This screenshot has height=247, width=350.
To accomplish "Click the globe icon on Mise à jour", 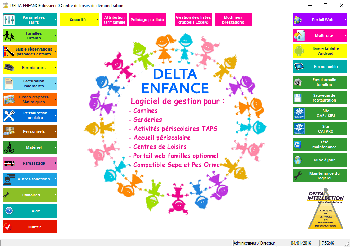I will pos(298,160).
